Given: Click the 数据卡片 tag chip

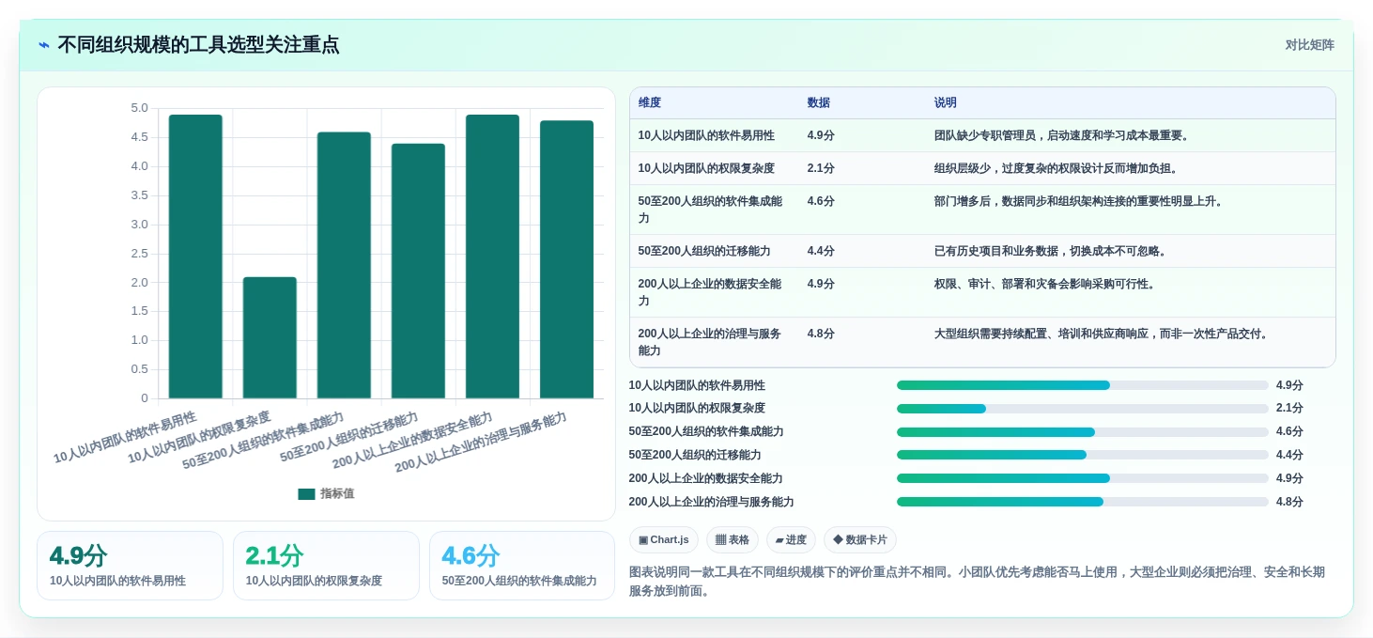Looking at the screenshot, I should [x=860, y=539].
